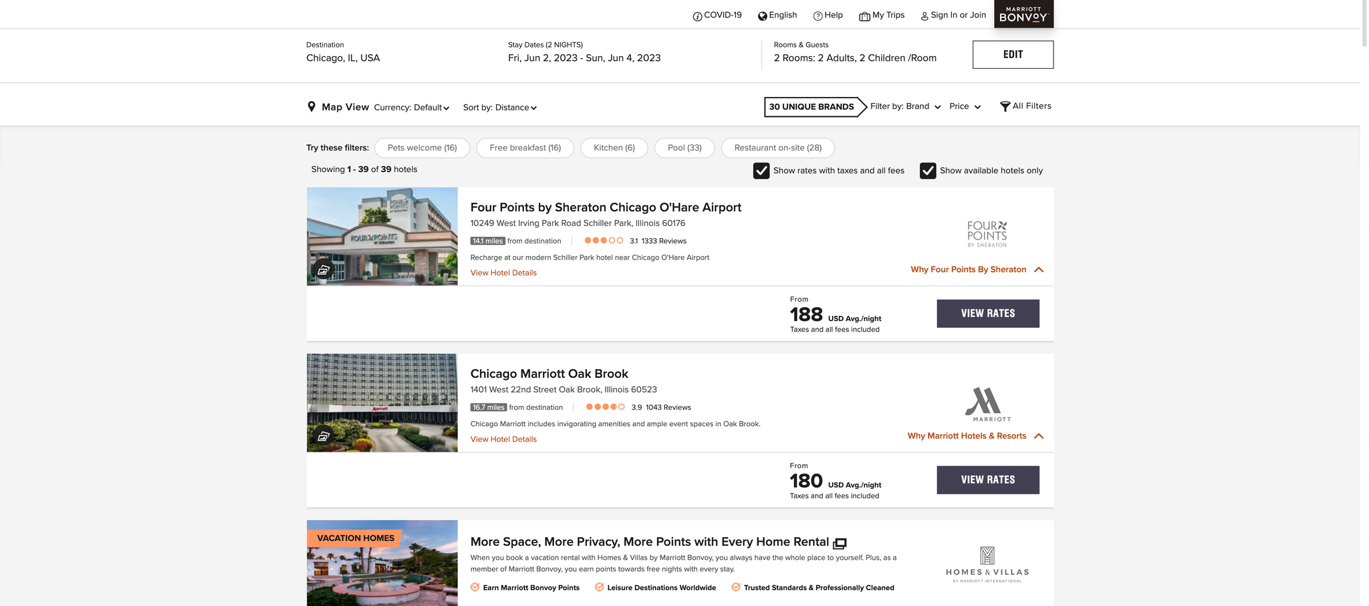Select Sign In or Join
This screenshot has height=606, width=1369.
pos(958,15)
